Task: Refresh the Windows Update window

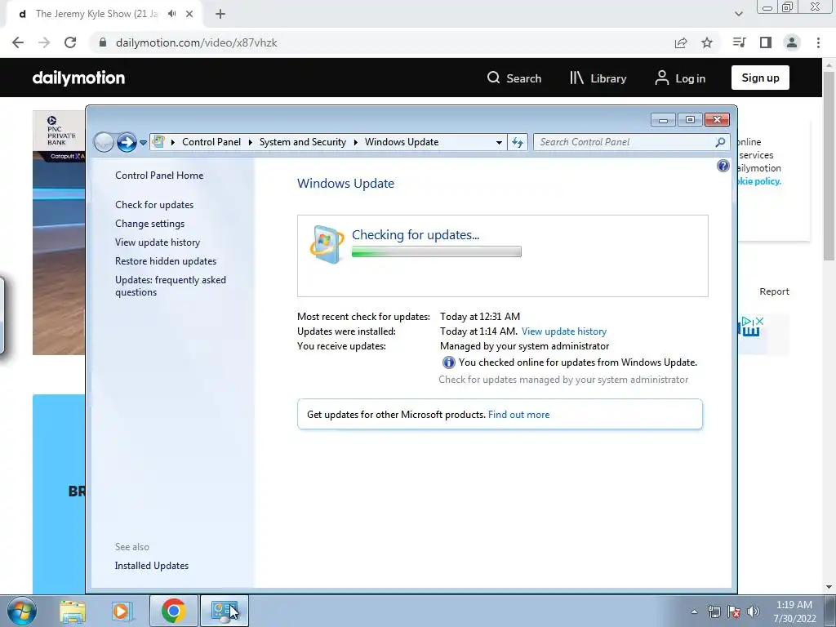Action: point(517,142)
